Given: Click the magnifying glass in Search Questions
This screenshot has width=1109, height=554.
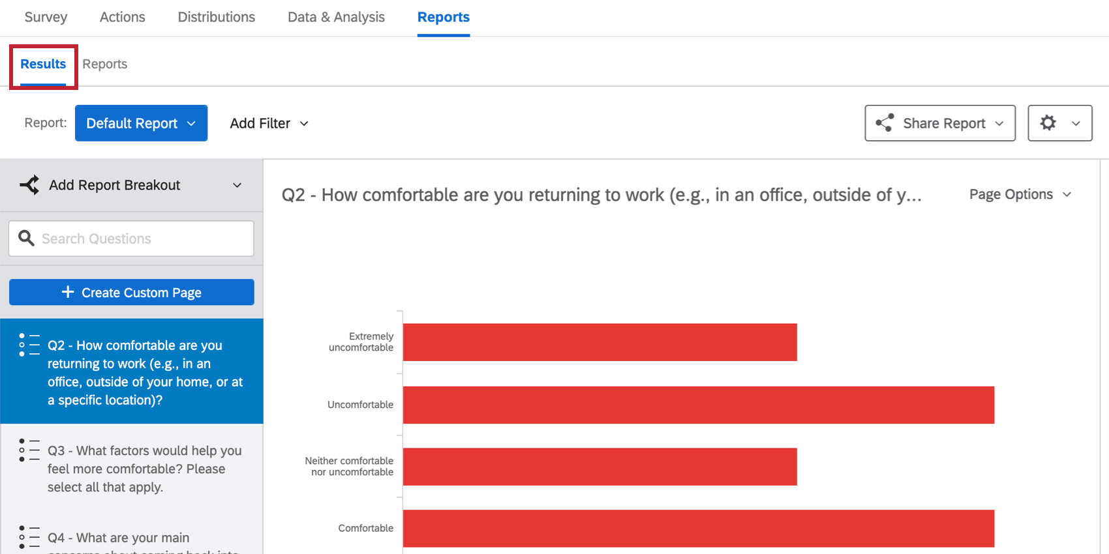Looking at the screenshot, I should (26, 239).
